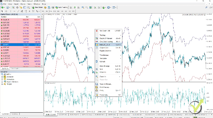Toggle Navigator folder-star icon

click(x=21, y=7)
